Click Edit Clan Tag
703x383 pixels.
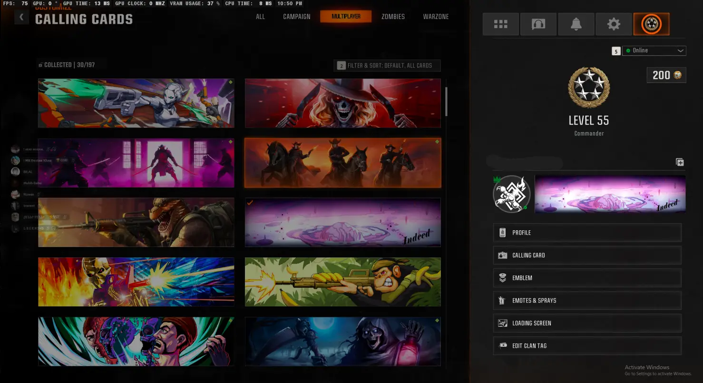point(587,346)
